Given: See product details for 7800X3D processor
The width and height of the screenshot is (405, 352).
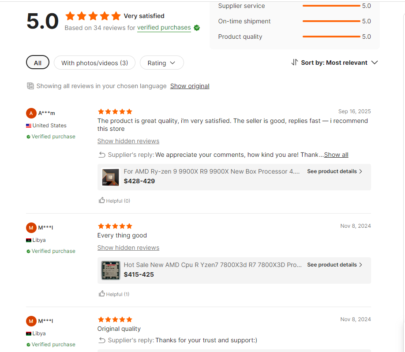Looking at the screenshot, I should coord(334,265).
